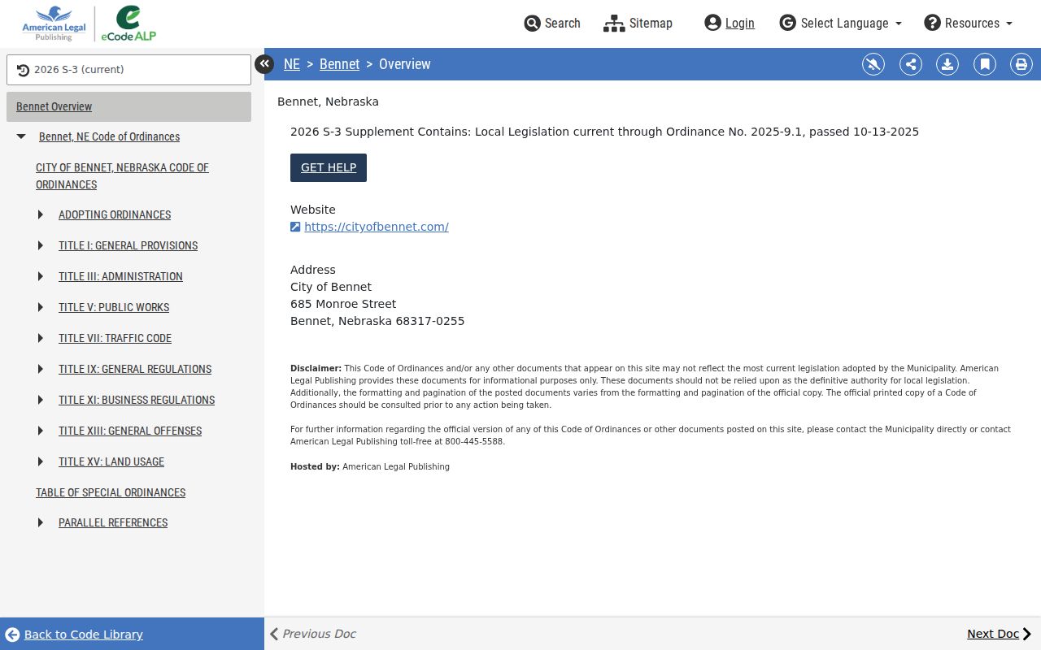This screenshot has height=650, width=1041.
Task: Click the 'Bennet, Nebraska 68317-0255' address line
Action: [377, 321]
